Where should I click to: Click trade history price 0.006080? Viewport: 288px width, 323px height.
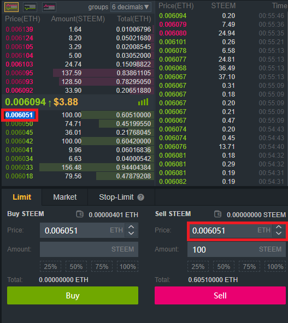tap(173, 33)
